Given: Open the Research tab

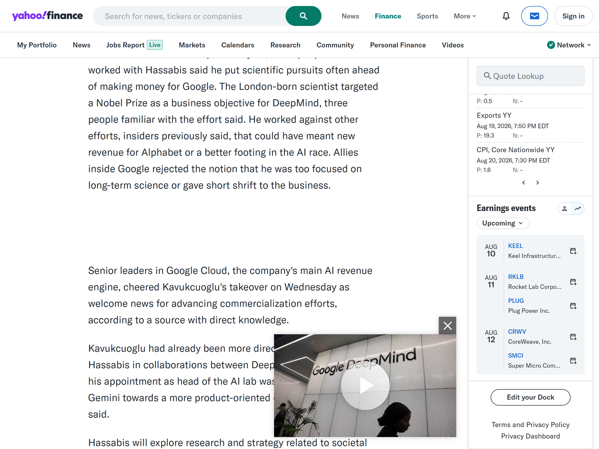Looking at the screenshot, I should click(x=285, y=45).
